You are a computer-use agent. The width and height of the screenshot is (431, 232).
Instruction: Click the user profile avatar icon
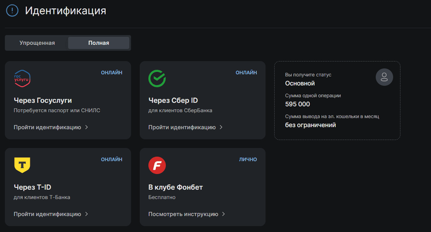[x=384, y=78]
